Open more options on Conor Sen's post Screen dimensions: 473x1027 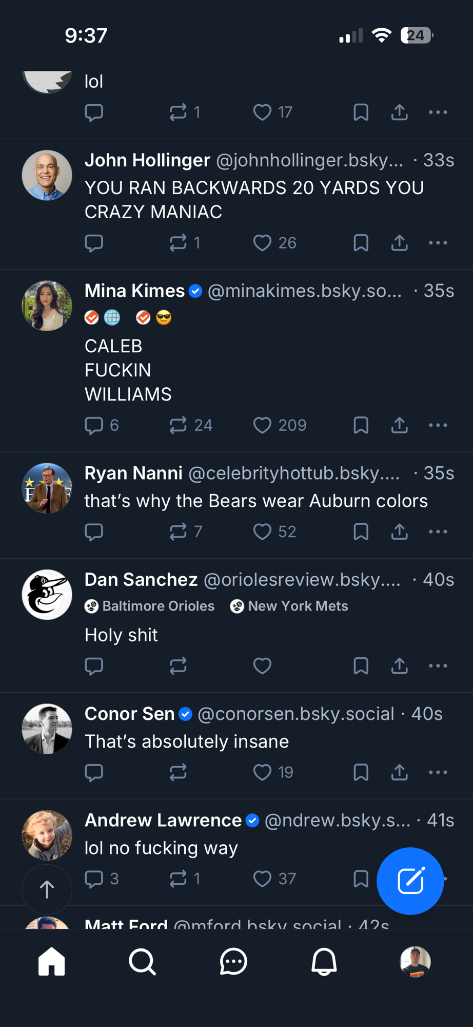click(x=438, y=772)
